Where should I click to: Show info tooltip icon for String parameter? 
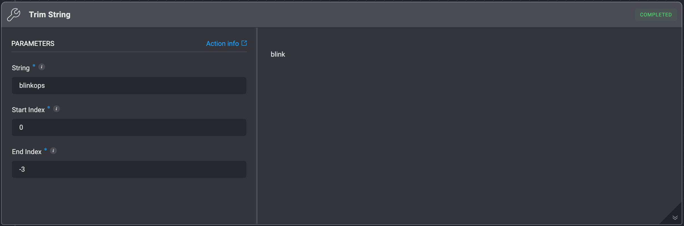[42, 67]
